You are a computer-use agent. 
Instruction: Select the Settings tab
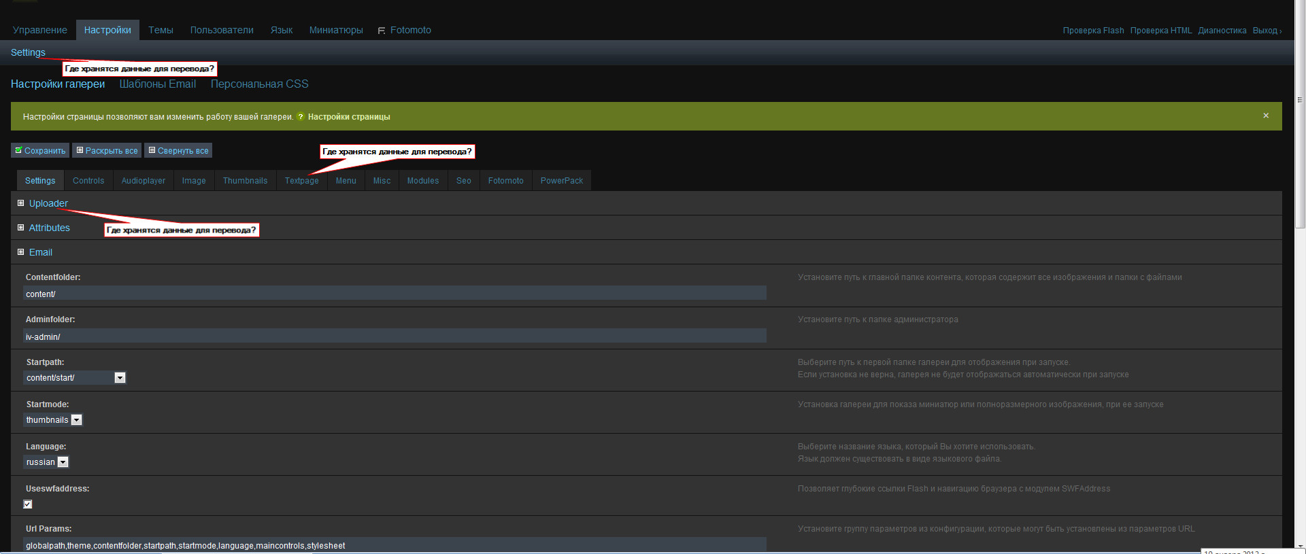tap(40, 181)
